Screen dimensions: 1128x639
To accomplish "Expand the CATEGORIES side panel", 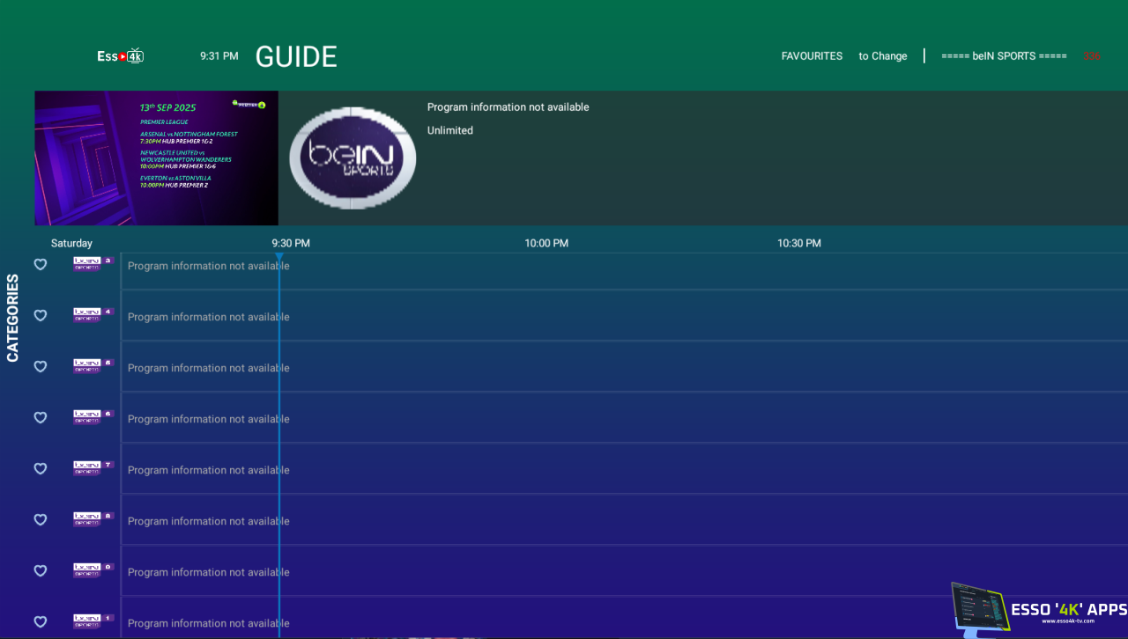I will [x=13, y=318].
